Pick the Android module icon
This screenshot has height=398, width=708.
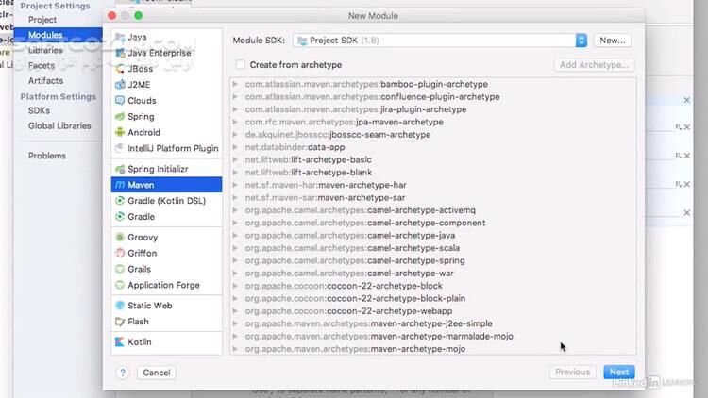click(120, 133)
